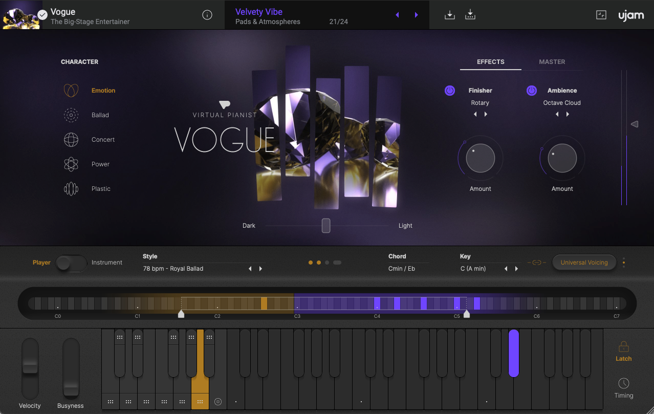654x414 pixels.
Task: Choose the Power character label
Action: tap(100, 164)
